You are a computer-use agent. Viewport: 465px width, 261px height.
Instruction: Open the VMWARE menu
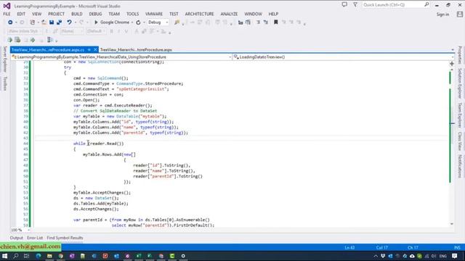(x=154, y=14)
